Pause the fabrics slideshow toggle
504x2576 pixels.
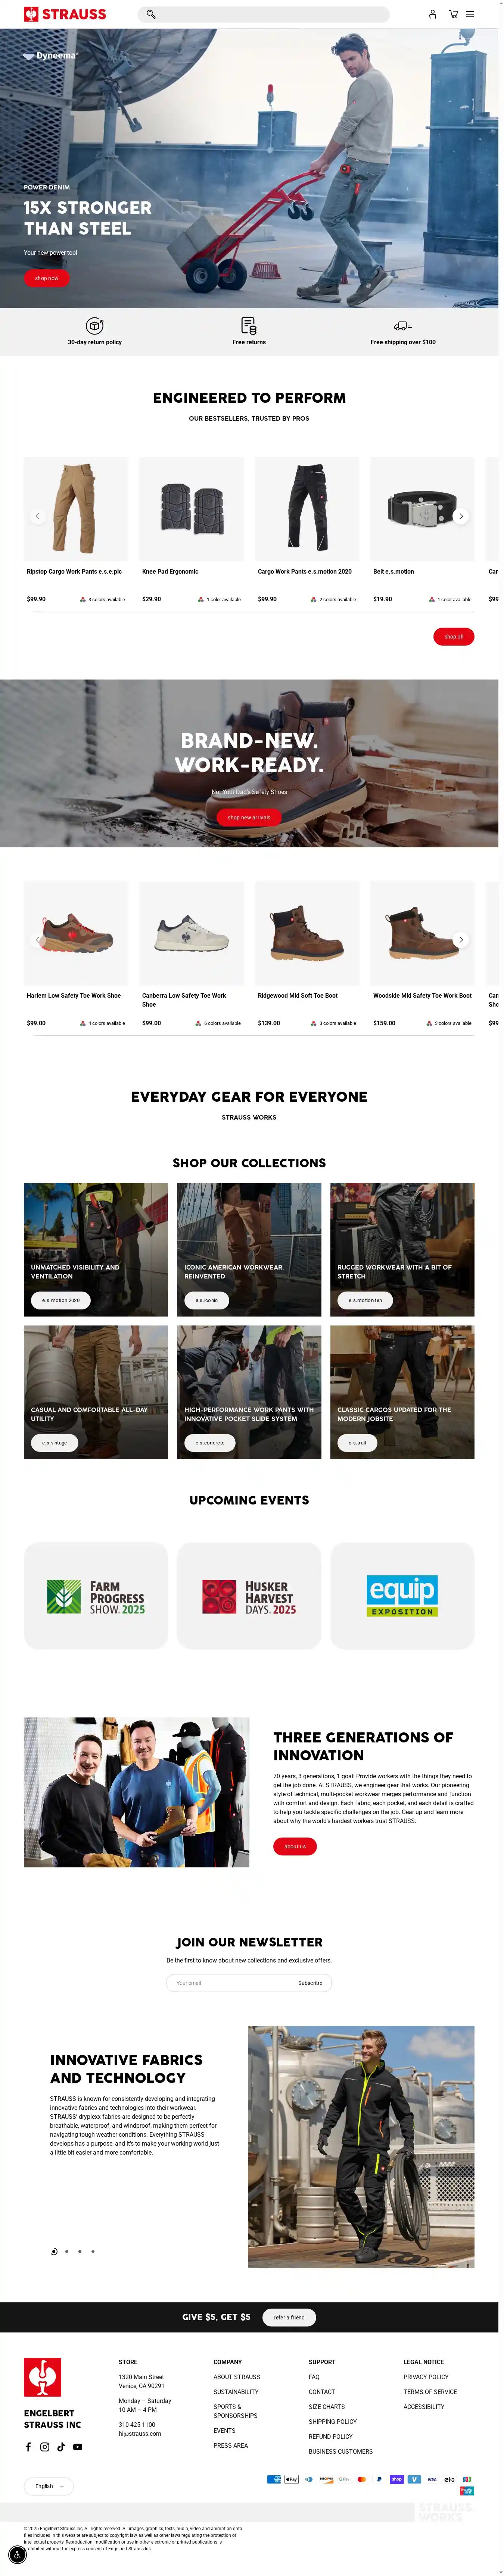click(x=54, y=2251)
